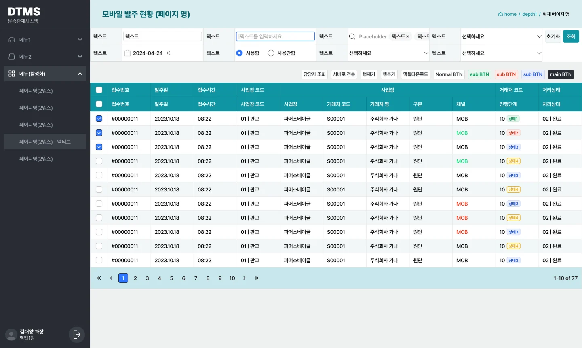Go to next page with right arrow
Image resolution: width=582 pixels, height=348 pixels.
click(245, 278)
